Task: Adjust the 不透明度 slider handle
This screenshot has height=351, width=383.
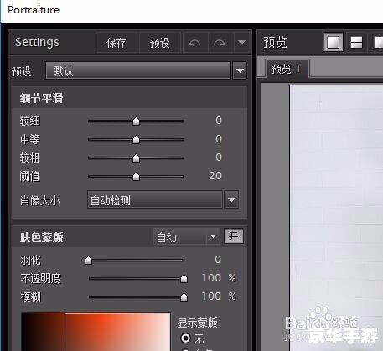Action: (184, 278)
